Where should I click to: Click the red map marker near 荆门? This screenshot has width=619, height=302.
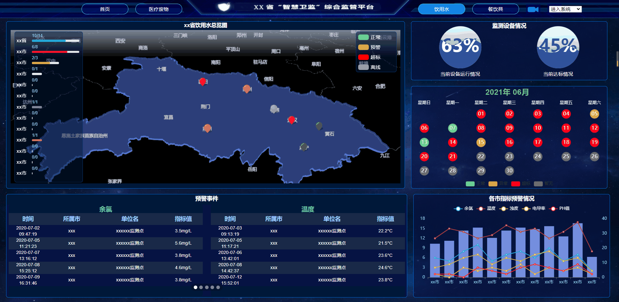(x=202, y=82)
